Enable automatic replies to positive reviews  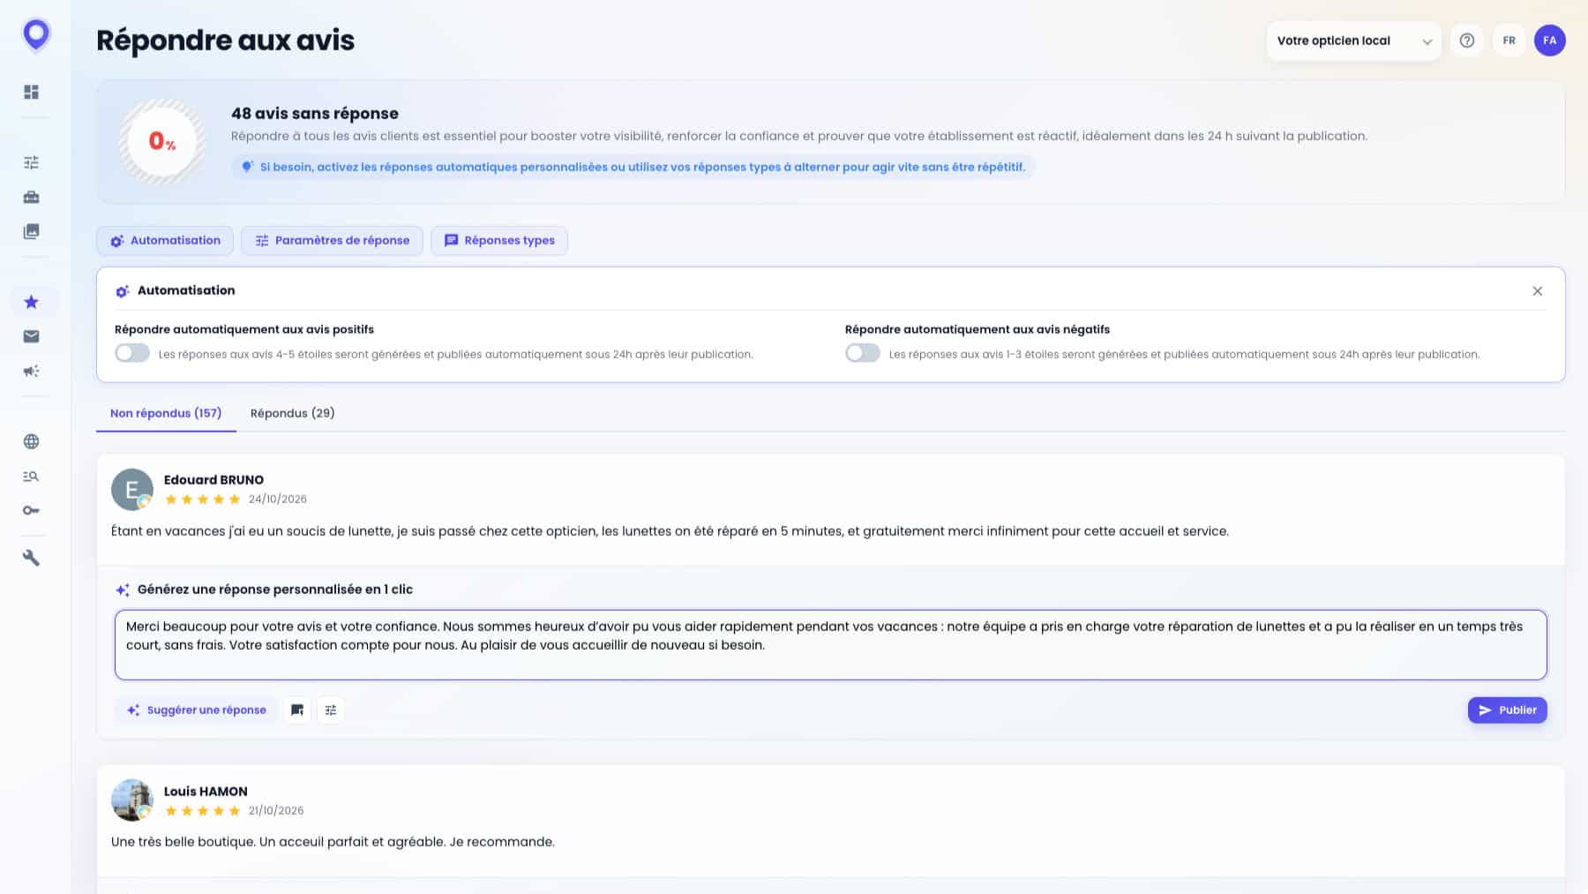pyautogui.click(x=132, y=354)
